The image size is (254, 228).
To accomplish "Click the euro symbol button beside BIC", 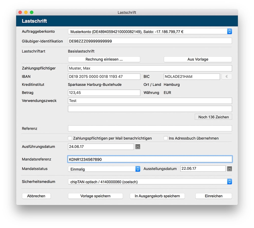I will point(227,77).
